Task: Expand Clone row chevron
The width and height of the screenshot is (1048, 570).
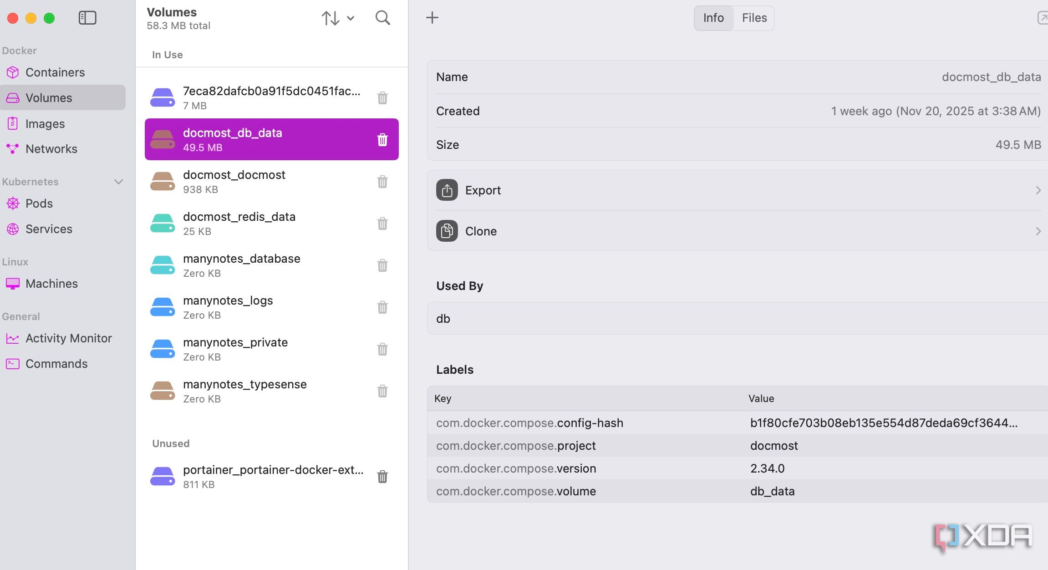Action: (1038, 231)
